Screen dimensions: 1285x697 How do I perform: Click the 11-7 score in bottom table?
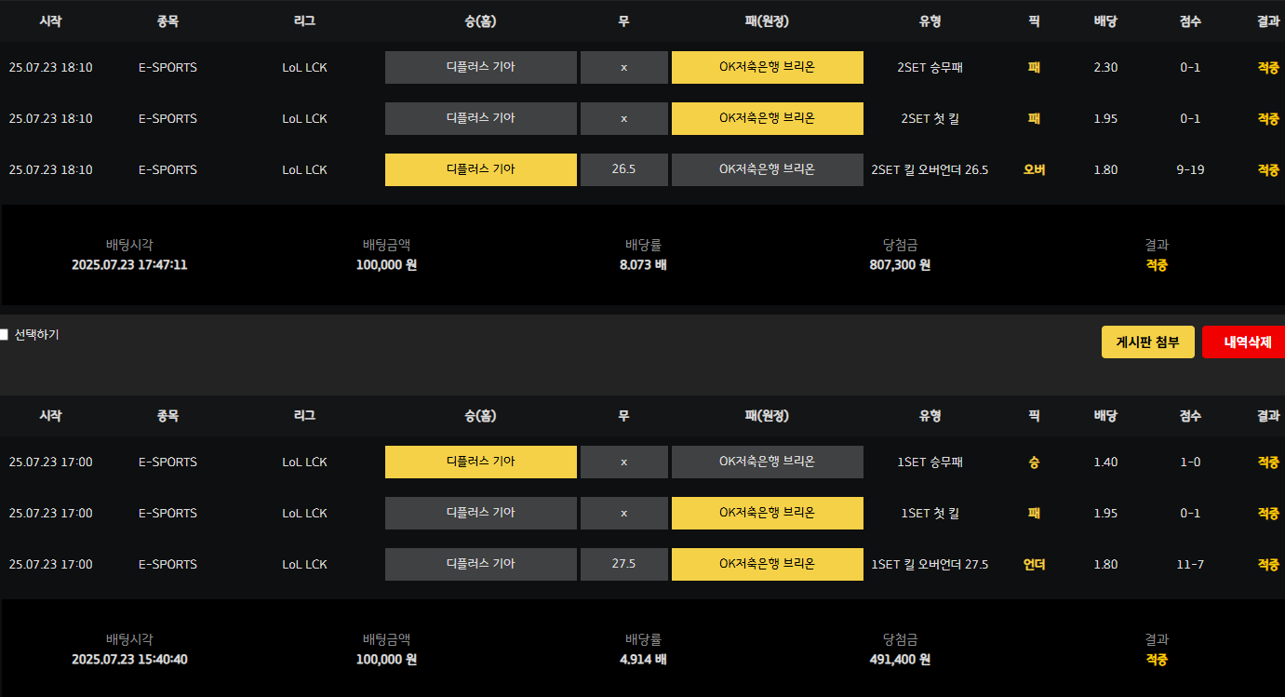[1190, 564]
